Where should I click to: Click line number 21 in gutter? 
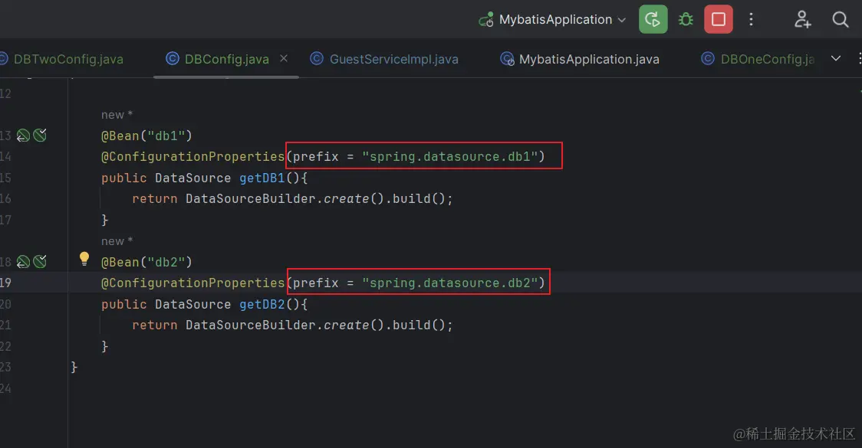[5, 325]
